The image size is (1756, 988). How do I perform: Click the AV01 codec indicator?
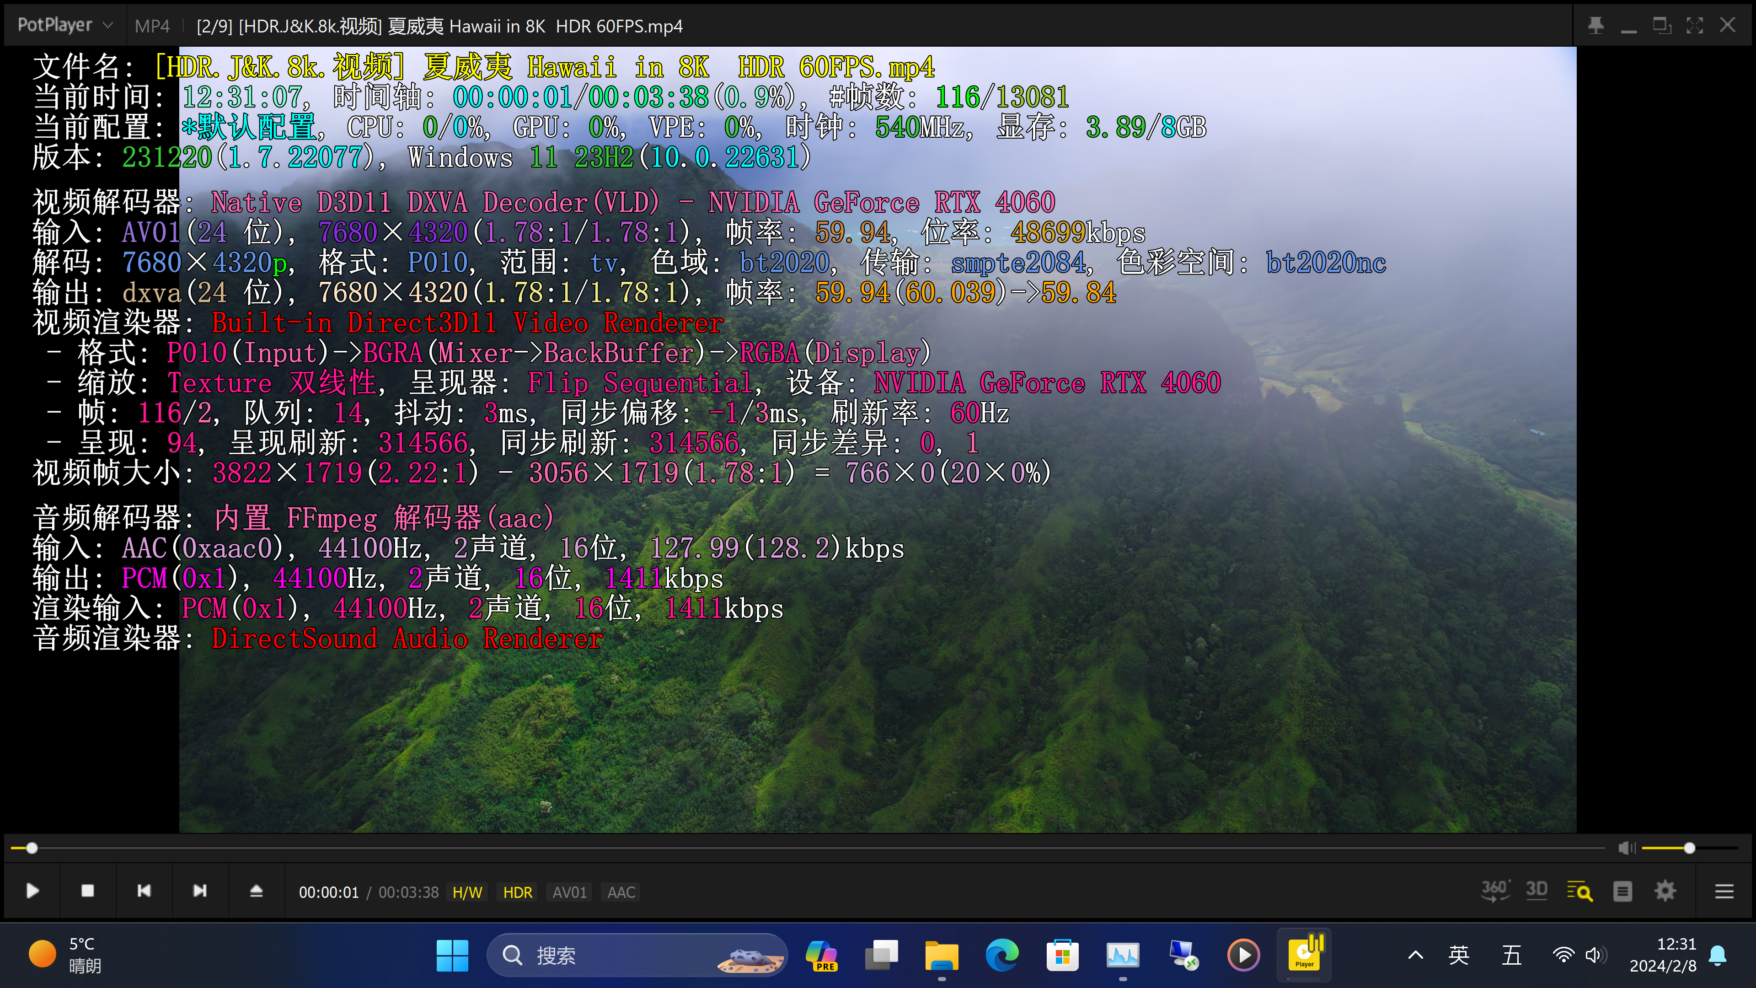(x=568, y=892)
